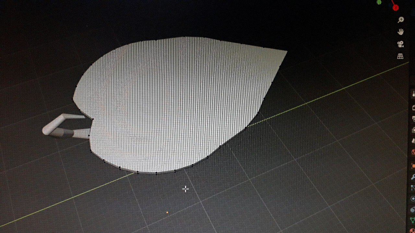
Task: Switch perspective/orthographic with grid icon
Action: 400,56
